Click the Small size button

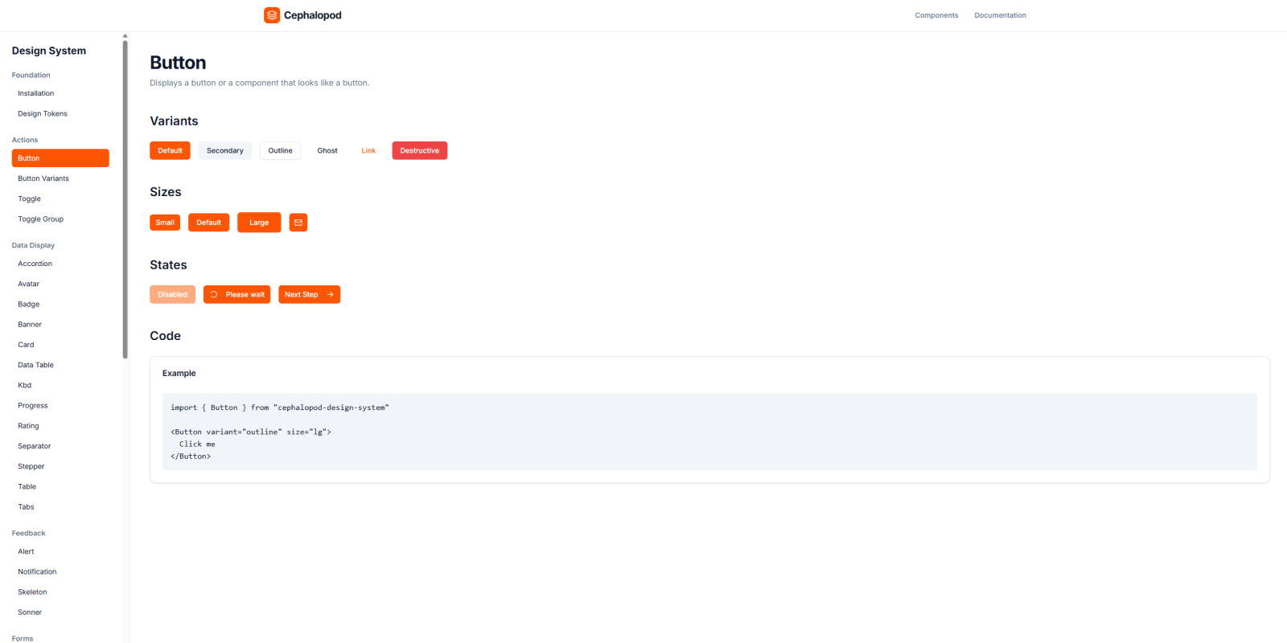165,223
